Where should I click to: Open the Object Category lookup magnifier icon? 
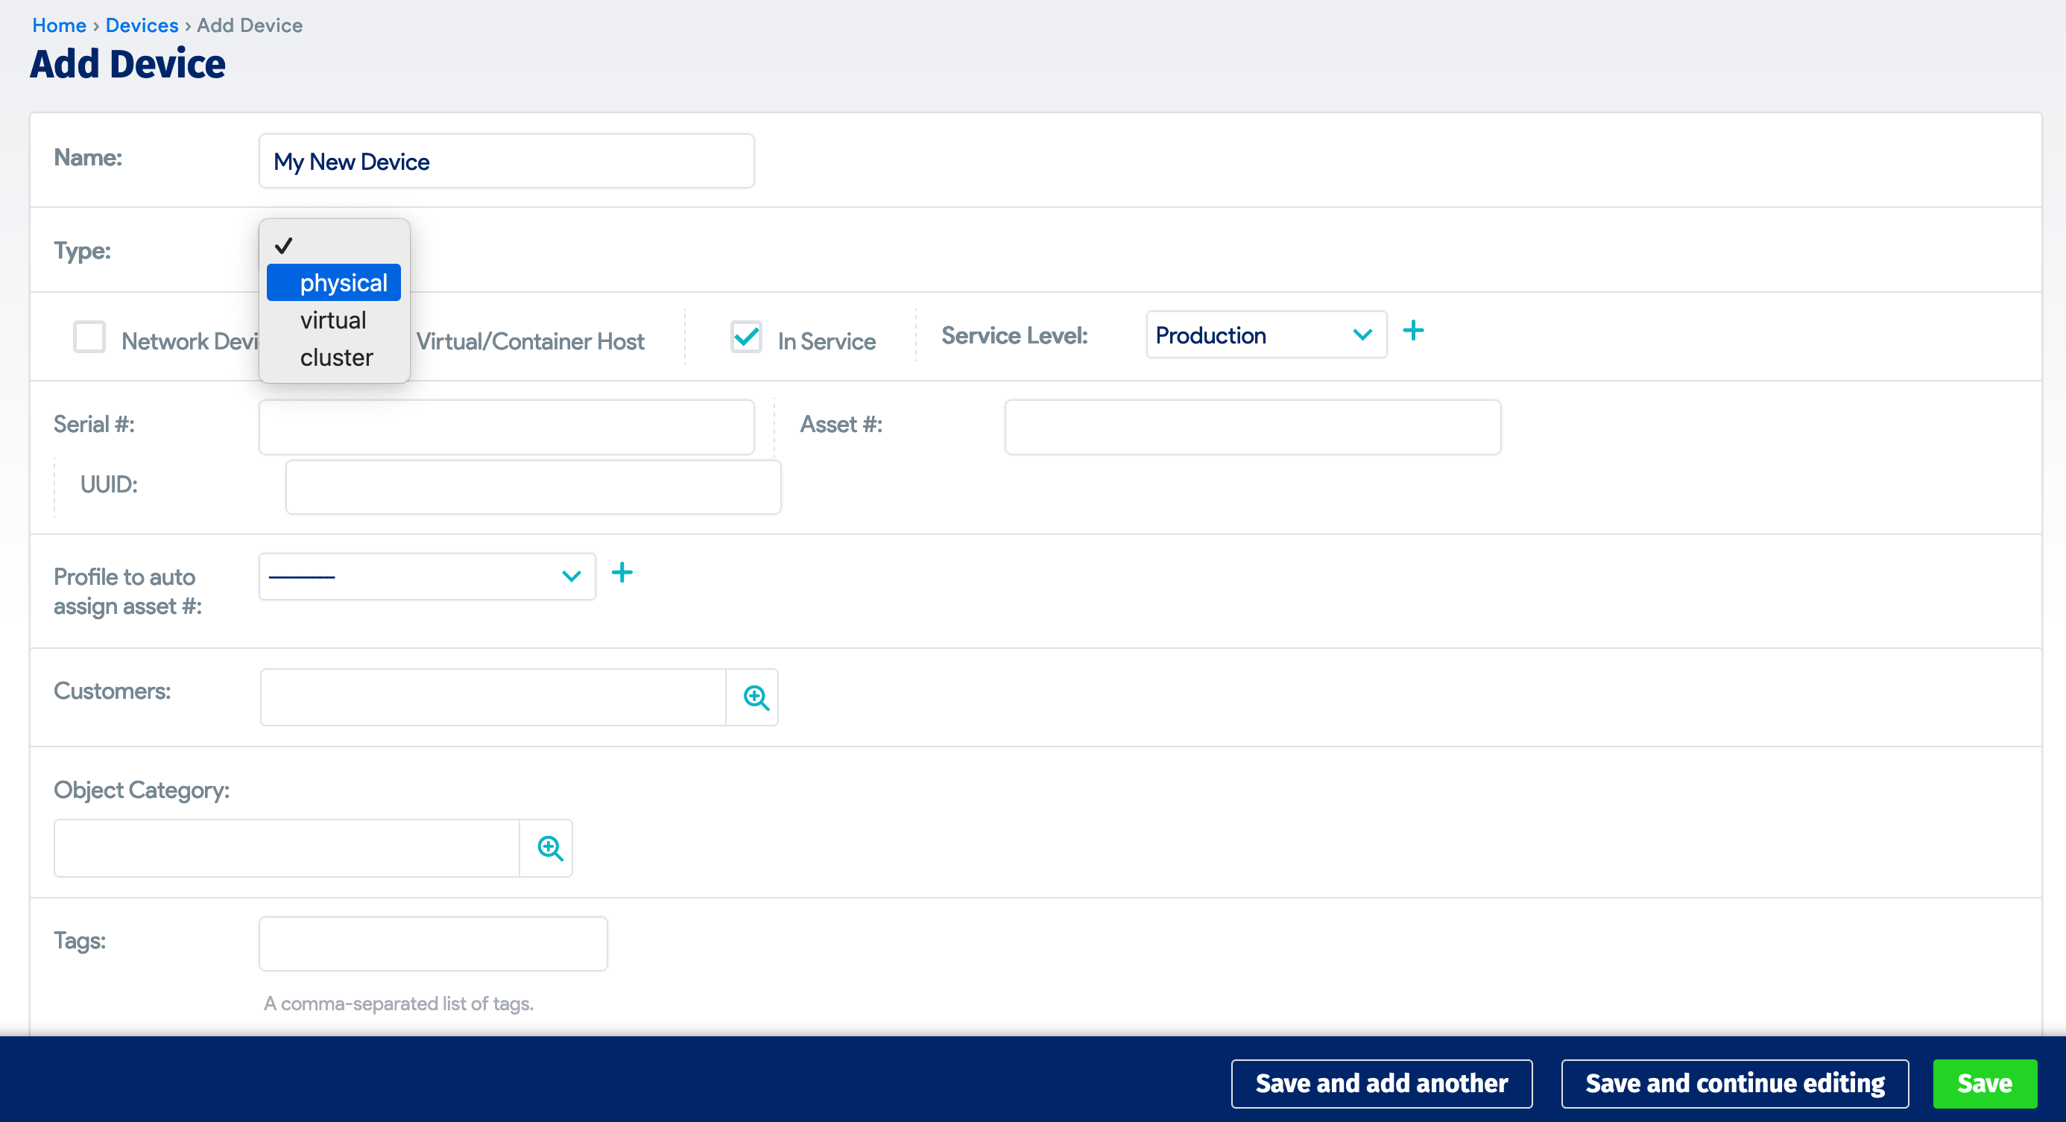pyautogui.click(x=549, y=848)
